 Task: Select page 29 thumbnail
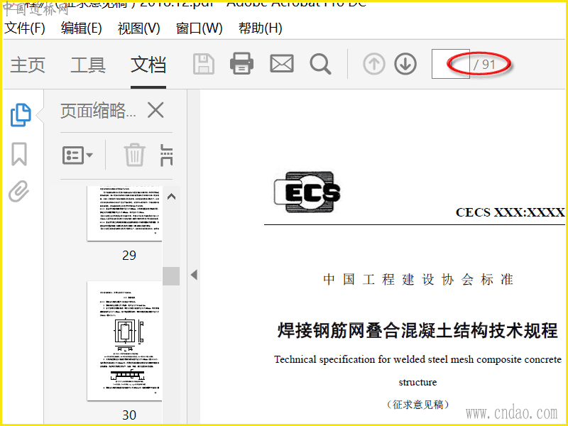pyautogui.click(x=124, y=214)
